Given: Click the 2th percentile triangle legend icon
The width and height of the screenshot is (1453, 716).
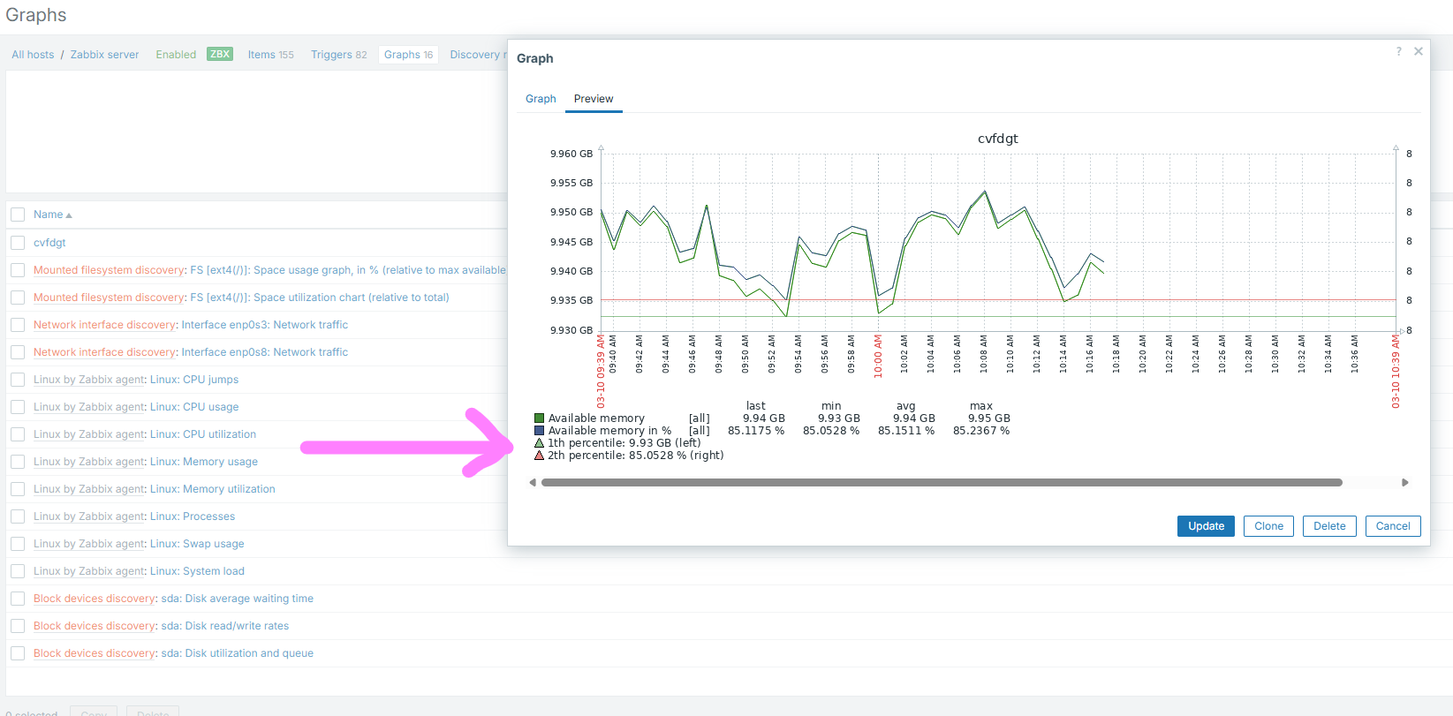Looking at the screenshot, I should click(x=539, y=456).
